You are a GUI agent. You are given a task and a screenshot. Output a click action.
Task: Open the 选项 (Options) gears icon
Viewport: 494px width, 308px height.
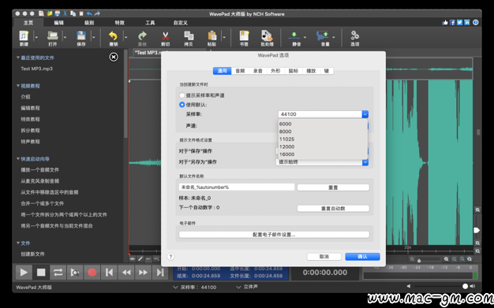pos(355,35)
